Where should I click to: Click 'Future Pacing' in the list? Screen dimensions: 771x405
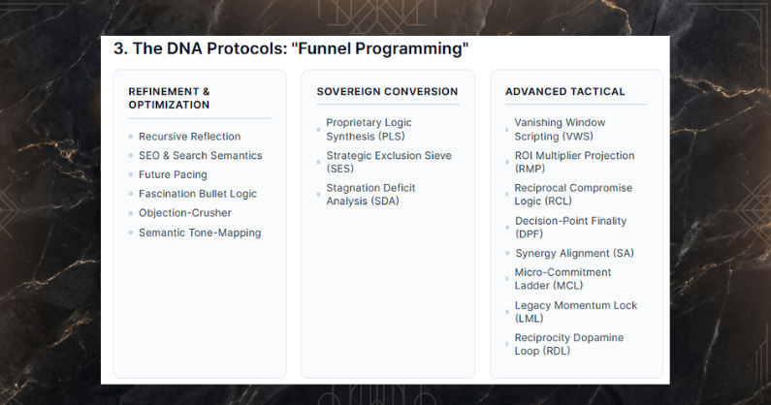pyautogui.click(x=173, y=174)
